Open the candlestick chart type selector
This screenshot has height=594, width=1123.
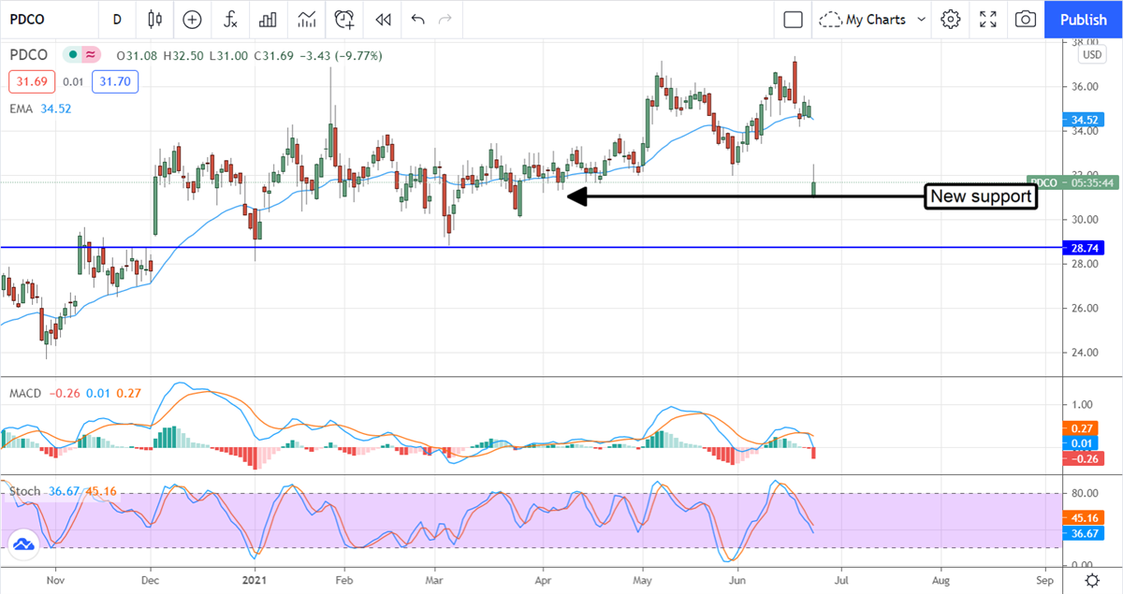click(x=155, y=19)
